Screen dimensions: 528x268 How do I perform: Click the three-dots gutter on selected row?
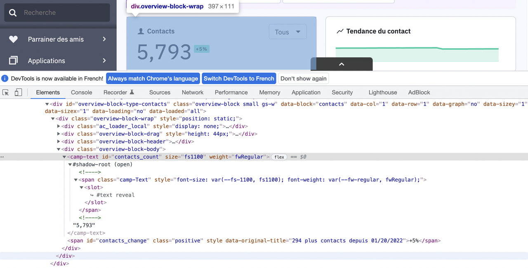click(x=2, y=157)
